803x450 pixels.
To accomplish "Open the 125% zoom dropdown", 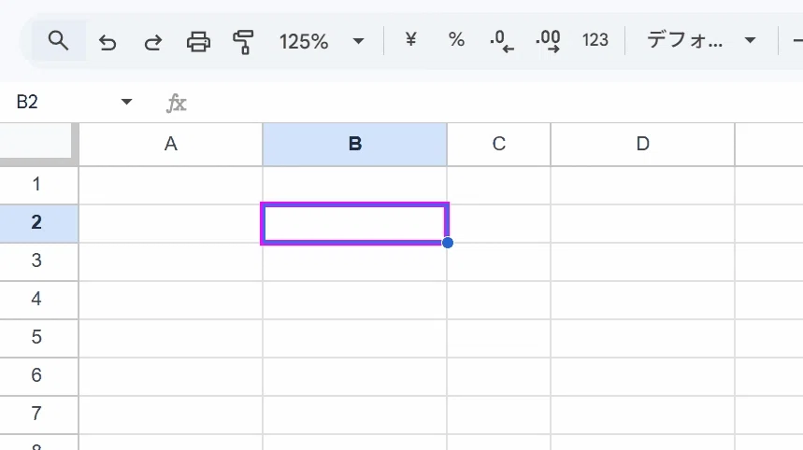I will tap(321, 41).
